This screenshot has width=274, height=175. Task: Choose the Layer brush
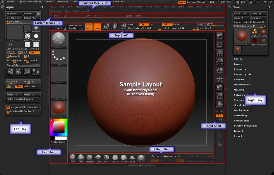pyautogui.click(x=98, y=158)
